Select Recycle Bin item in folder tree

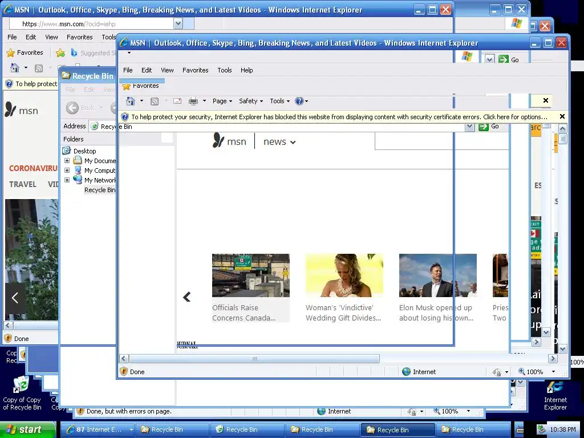[x=100, y=190]
